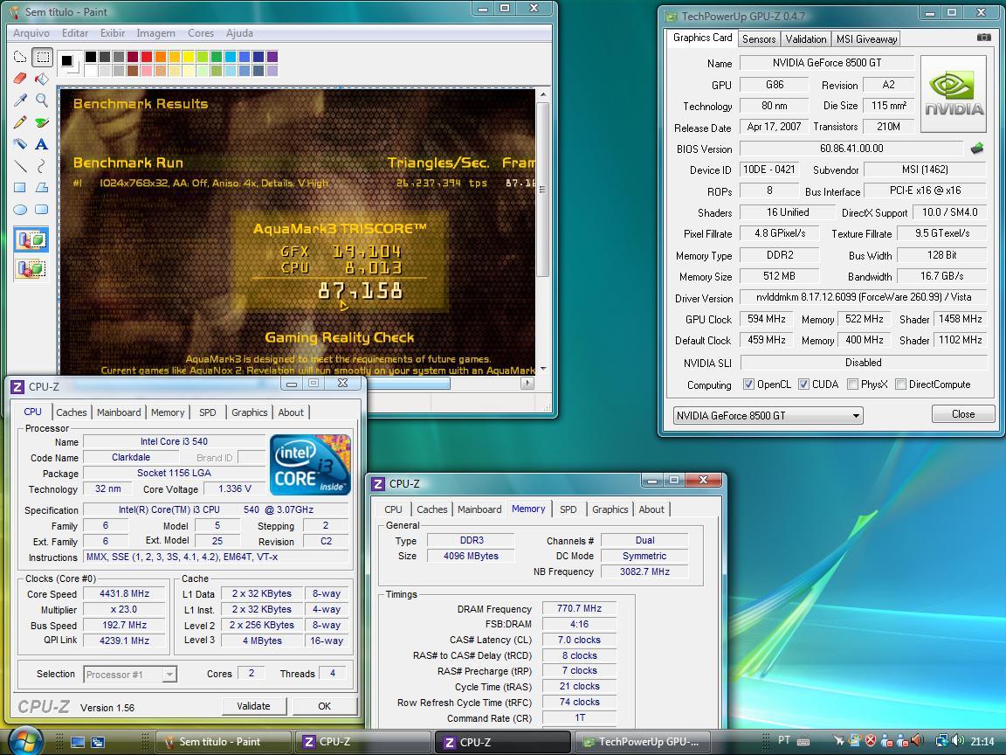Viewport: 1006px width, 755px height.
Task: Click the OK button in CPU-Z
Action: [x=324, y=706]
